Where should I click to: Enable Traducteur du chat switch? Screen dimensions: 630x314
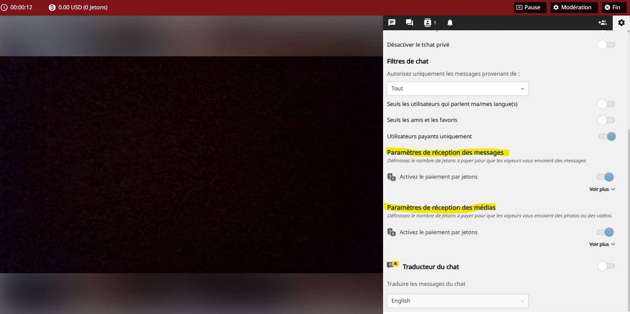[x=606, y=266]
